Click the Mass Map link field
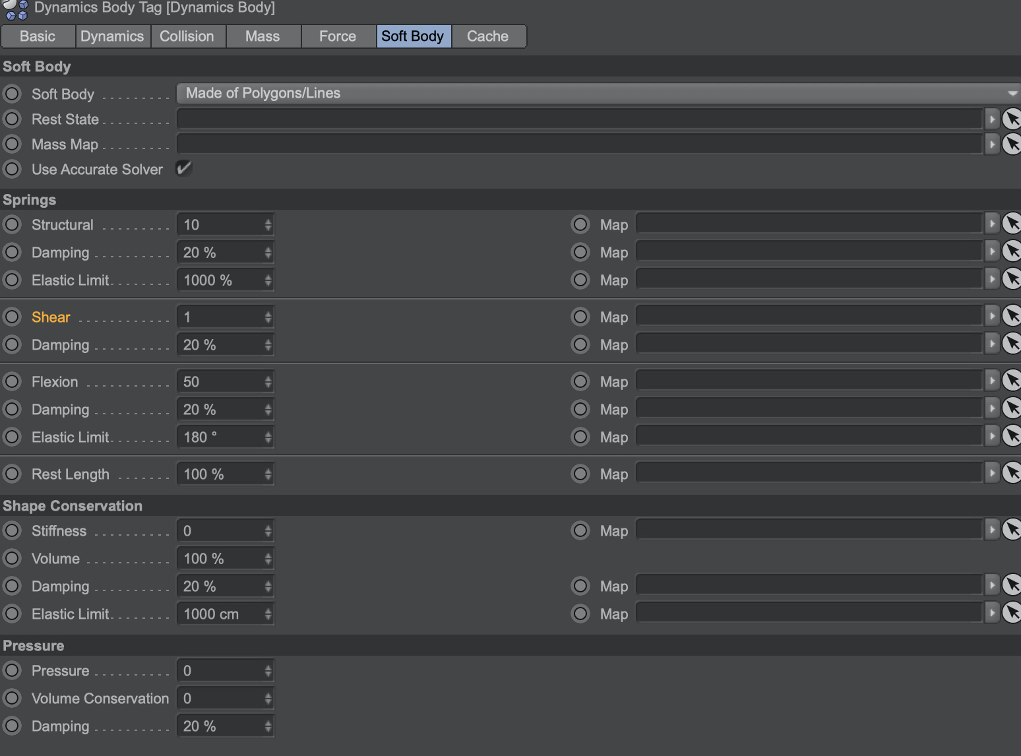The image size is (1021, 756). (580, 144)
